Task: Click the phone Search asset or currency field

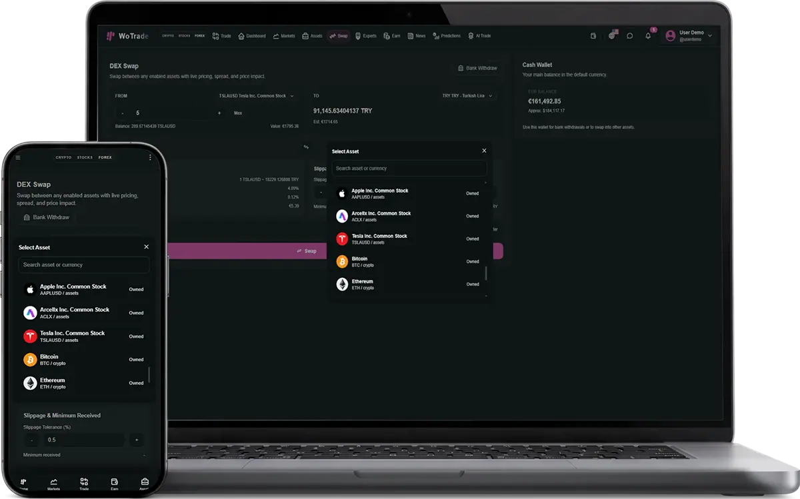Action: (84, 264)
